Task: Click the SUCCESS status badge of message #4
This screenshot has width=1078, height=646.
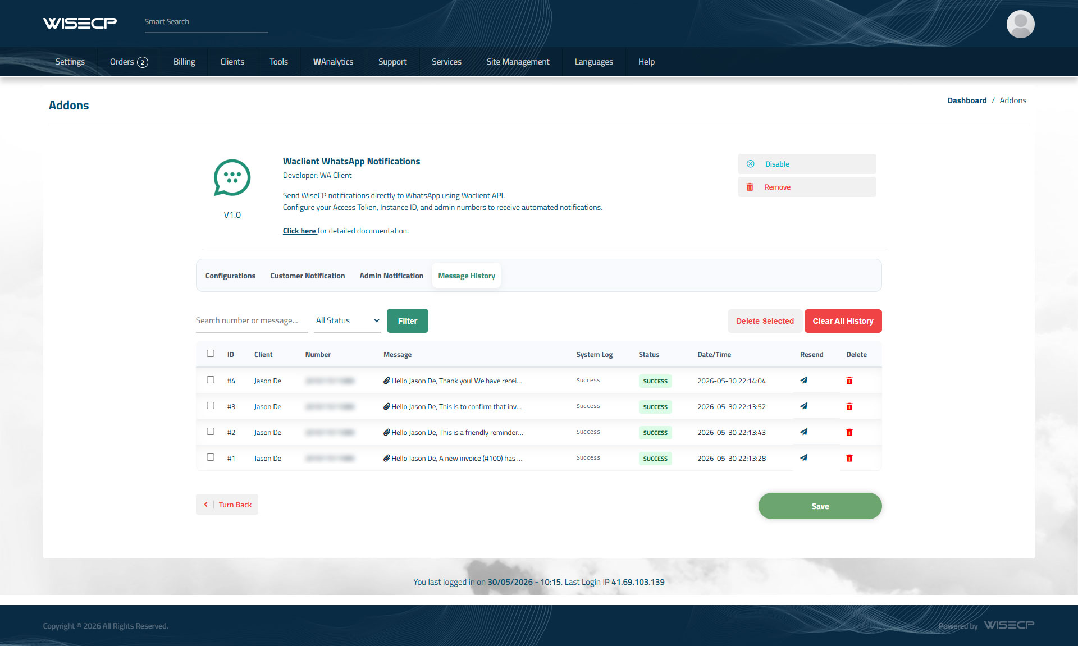Action: (x=655, y=381)
